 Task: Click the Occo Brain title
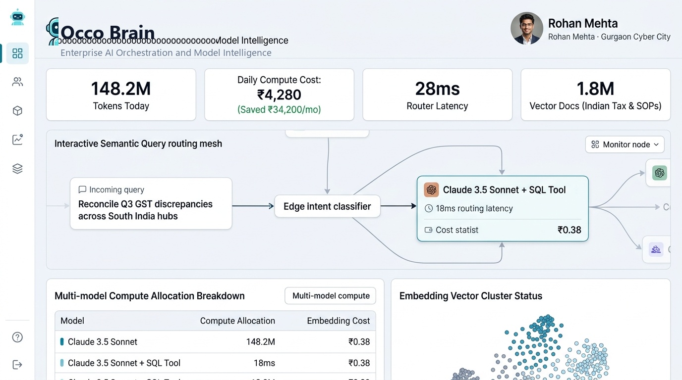(x=108, y=33)
